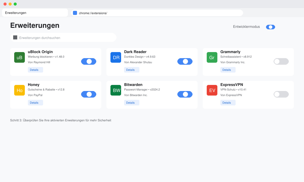Click the Honey yellow Ho icon
The image size is (304, 182).
click(x=20, y=90)
